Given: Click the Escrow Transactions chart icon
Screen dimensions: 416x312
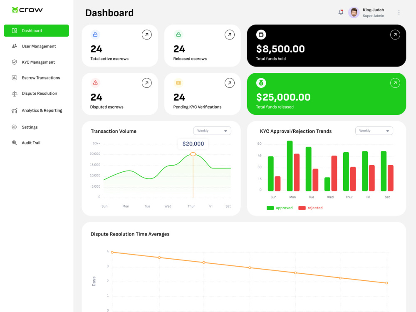Looking at the screenshot, I should click(14, 78).
